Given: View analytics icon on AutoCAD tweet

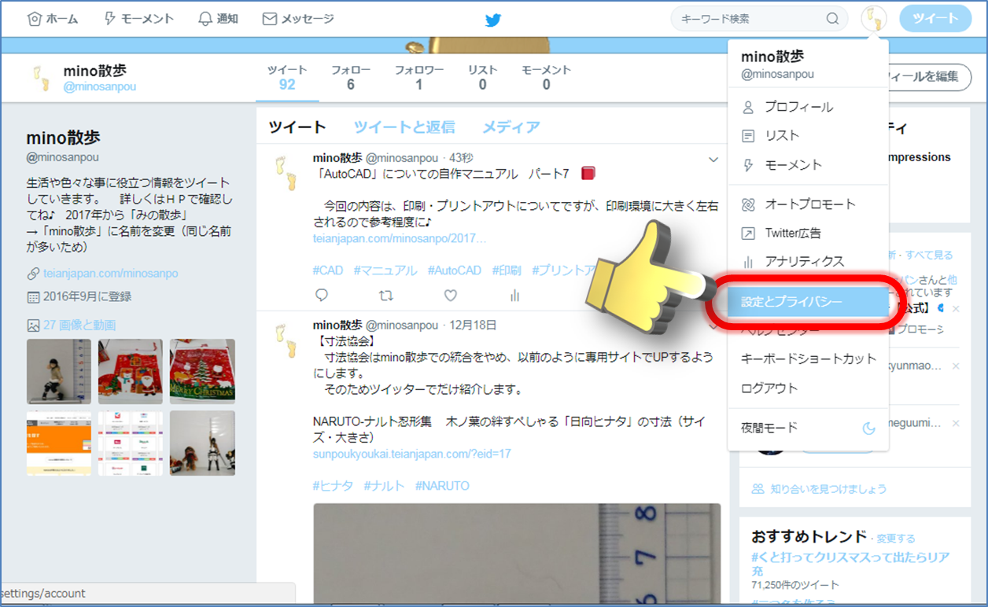Looking at the screenshot, I should (514, 296).
